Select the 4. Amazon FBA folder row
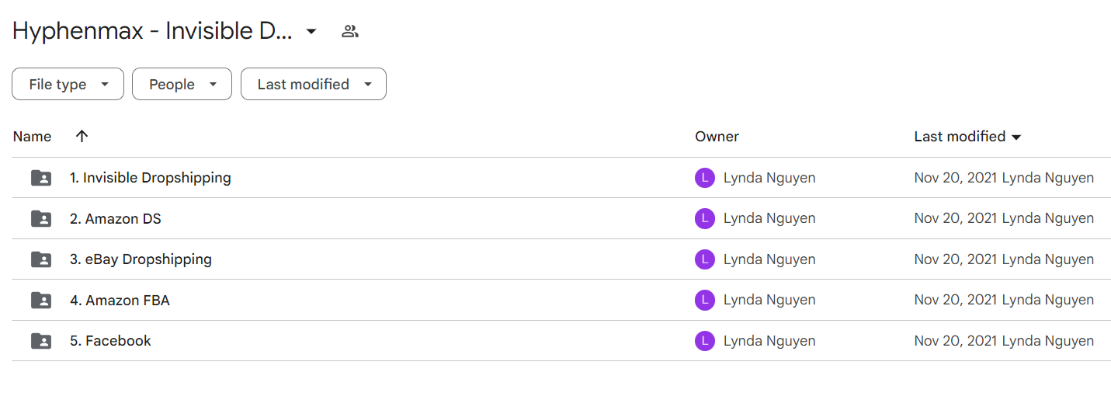Screen dimensions: 1111x400 [x=561, y=300]
